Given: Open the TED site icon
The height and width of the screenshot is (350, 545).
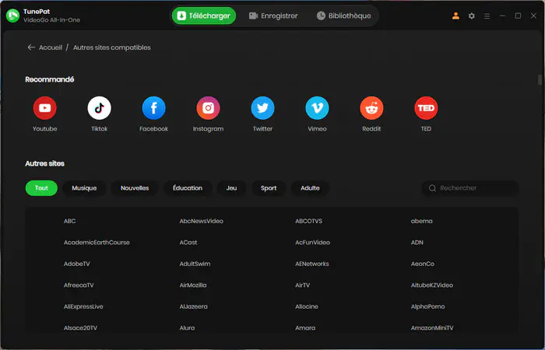Looking at the screenshot, I should click(426, 108).
